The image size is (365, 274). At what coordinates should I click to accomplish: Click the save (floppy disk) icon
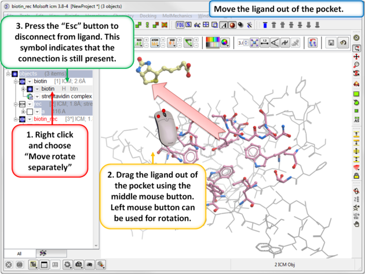(331, 43)
